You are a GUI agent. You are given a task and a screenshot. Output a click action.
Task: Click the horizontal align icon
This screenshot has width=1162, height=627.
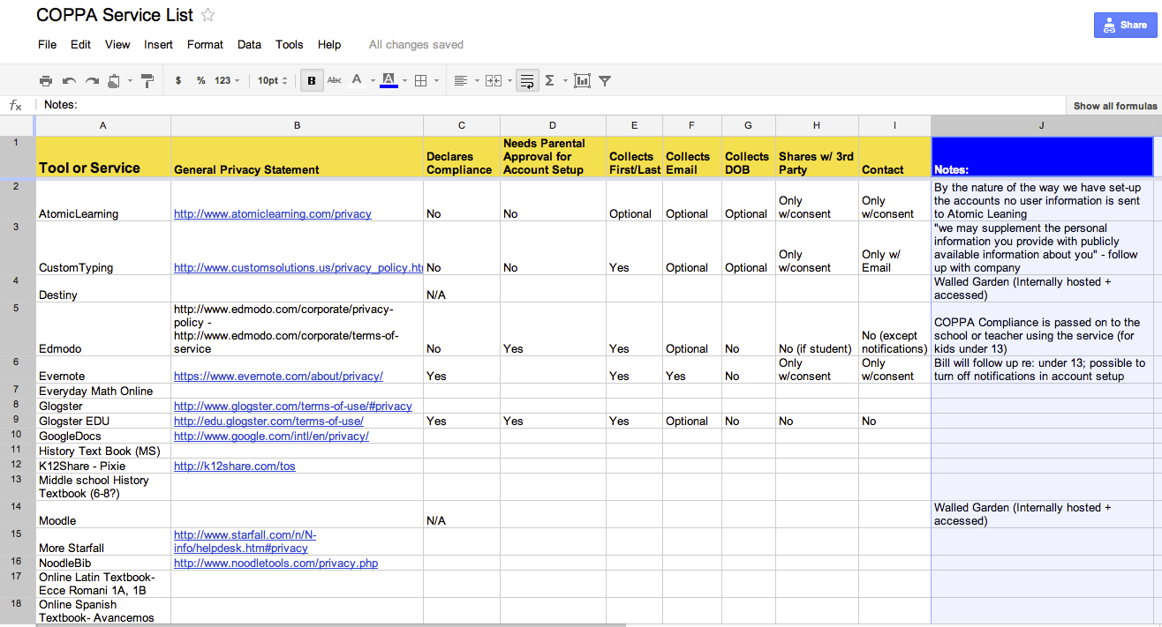[460, 80]
